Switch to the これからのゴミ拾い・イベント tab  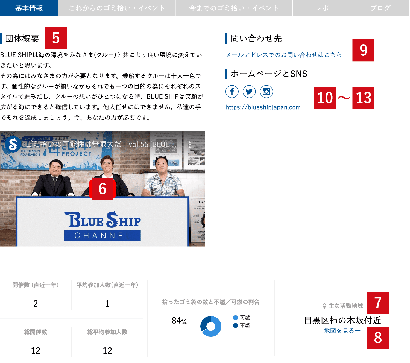point(117,8)
